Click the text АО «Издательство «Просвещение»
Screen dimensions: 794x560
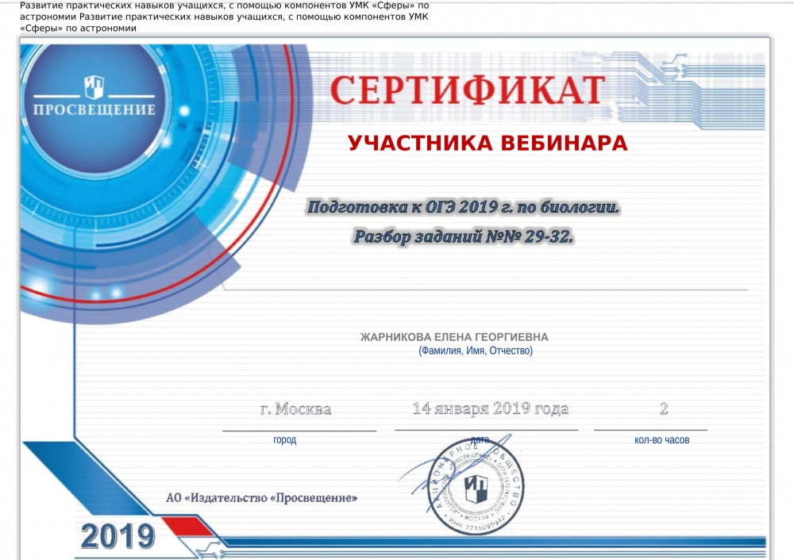tap(262, 498)
